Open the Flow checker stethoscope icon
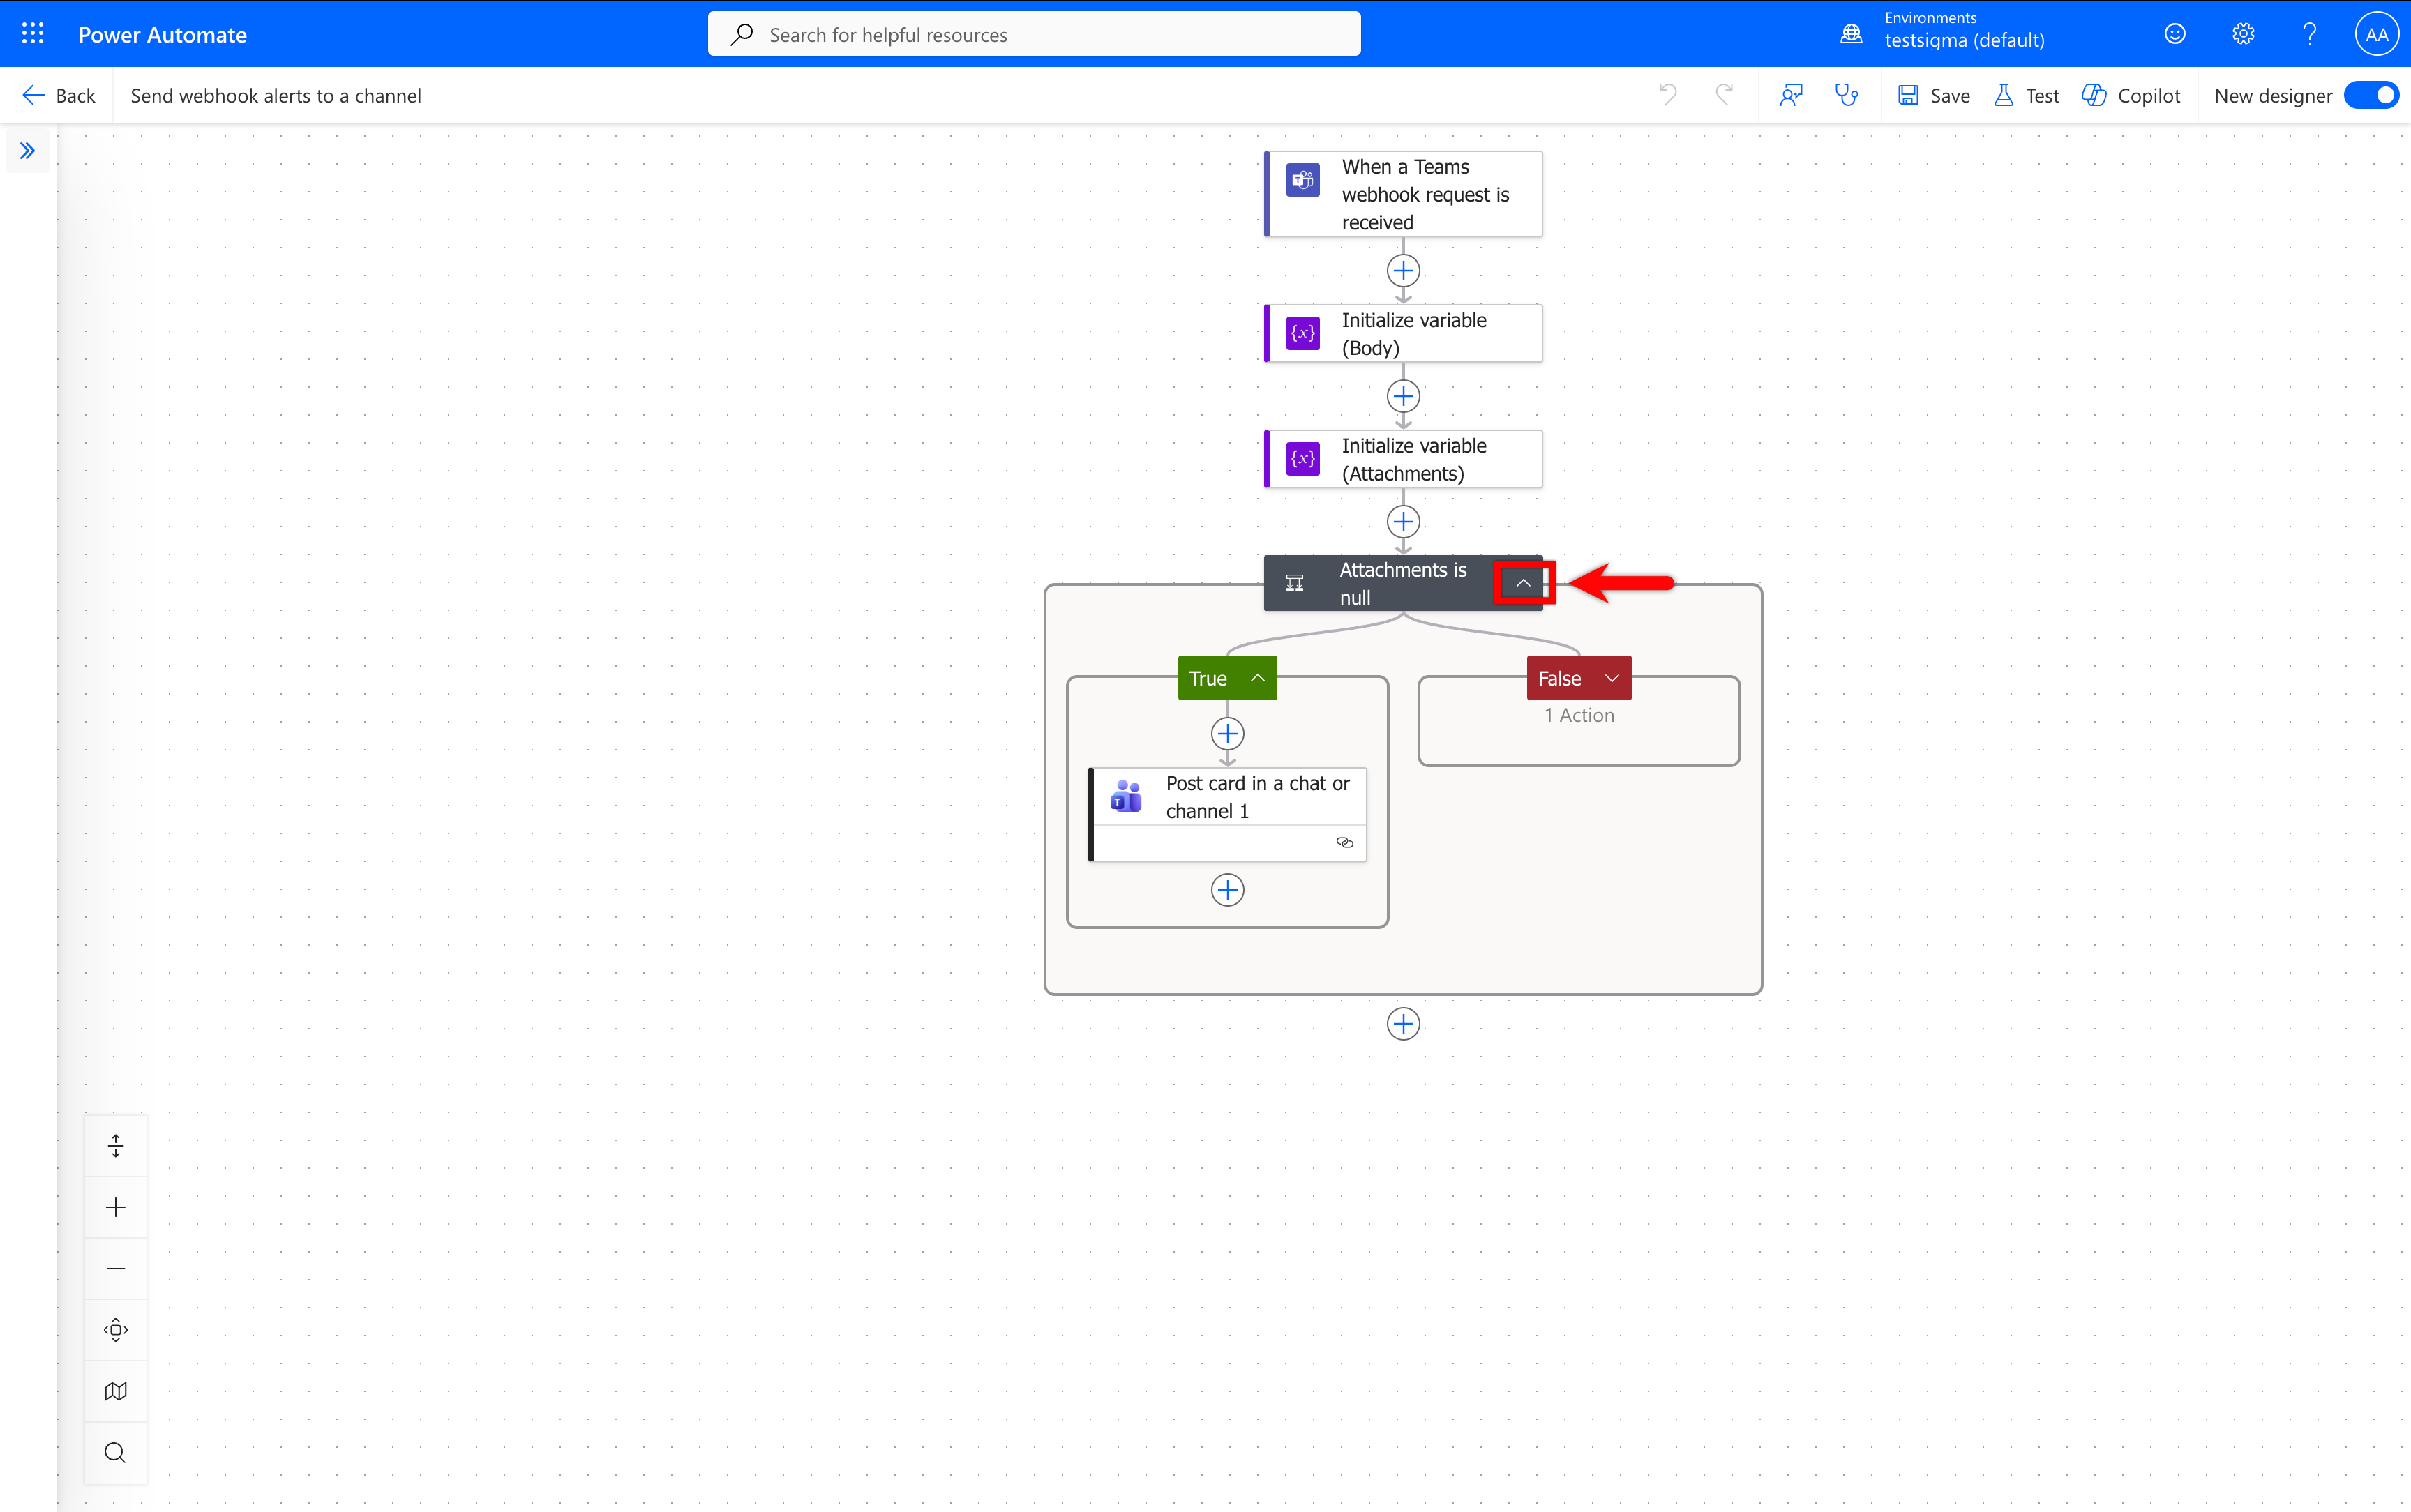 click(x=1846, y=94)
